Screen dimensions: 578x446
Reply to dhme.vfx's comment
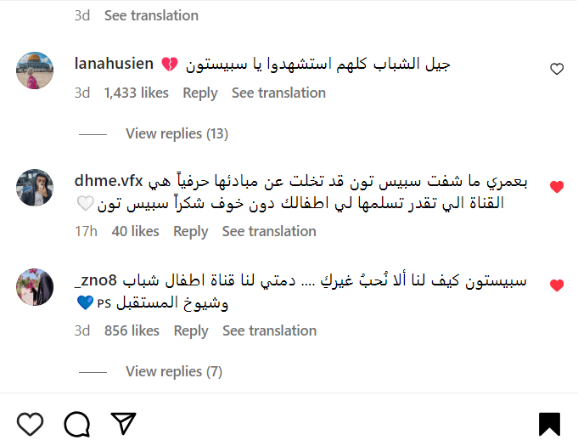pyautogui.click(x=190, y=231)
